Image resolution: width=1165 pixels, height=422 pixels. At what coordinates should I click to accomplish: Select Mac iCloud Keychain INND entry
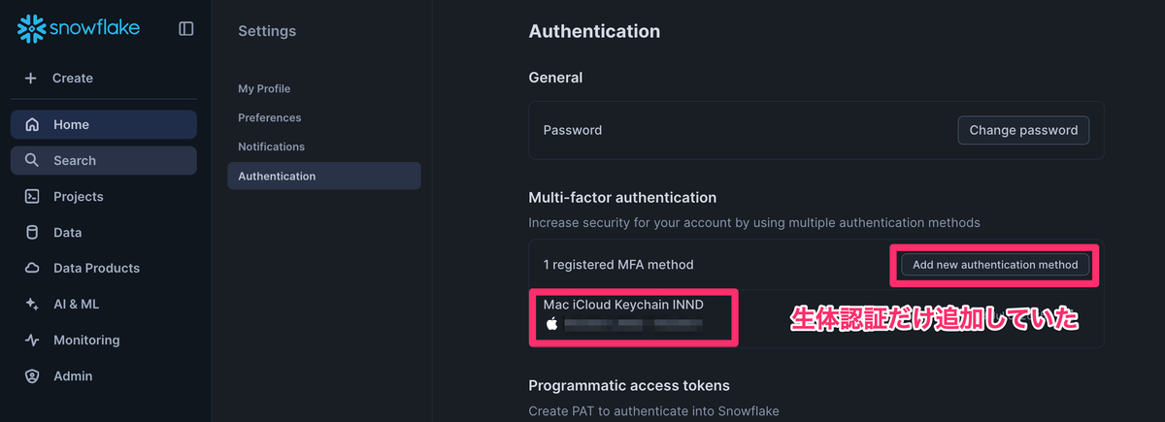coord(623,305)
